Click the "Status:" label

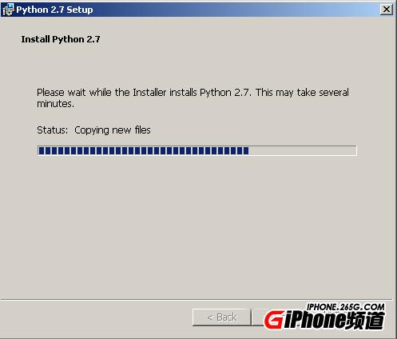[x=53, y=130]
